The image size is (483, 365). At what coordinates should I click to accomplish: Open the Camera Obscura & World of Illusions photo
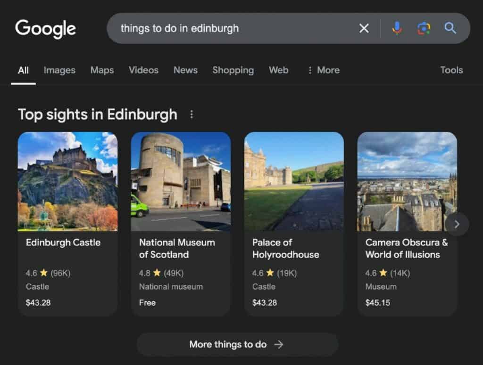[x=407, y=181]
